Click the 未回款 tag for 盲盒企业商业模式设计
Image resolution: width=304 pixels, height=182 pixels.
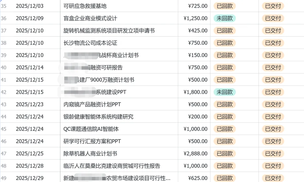click(x=224, y=18)
